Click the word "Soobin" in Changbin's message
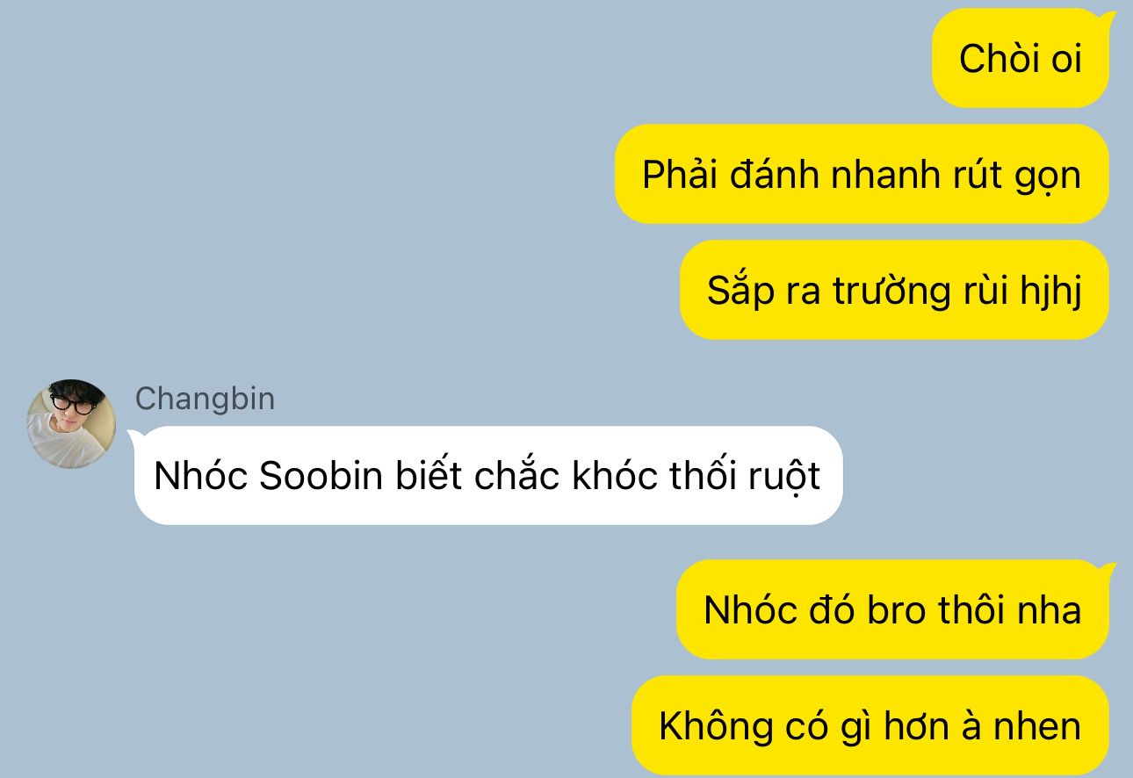Screen dimensions: 1133x778 [321, 476]
